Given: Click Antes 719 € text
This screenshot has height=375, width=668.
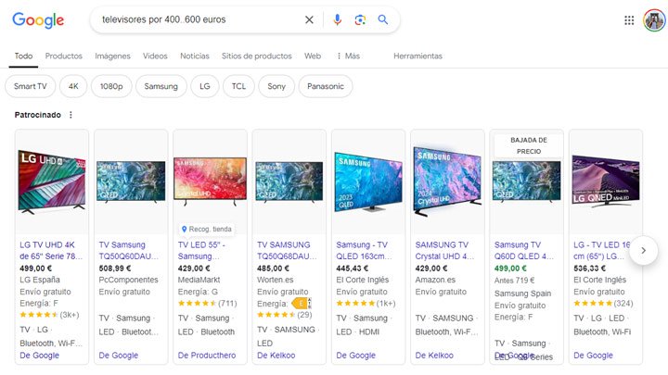Looking at the screenshot, I should click(514, 281).
